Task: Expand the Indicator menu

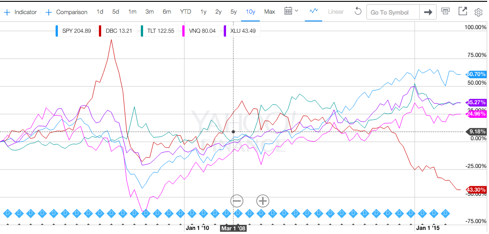Action: pos(20,12)
